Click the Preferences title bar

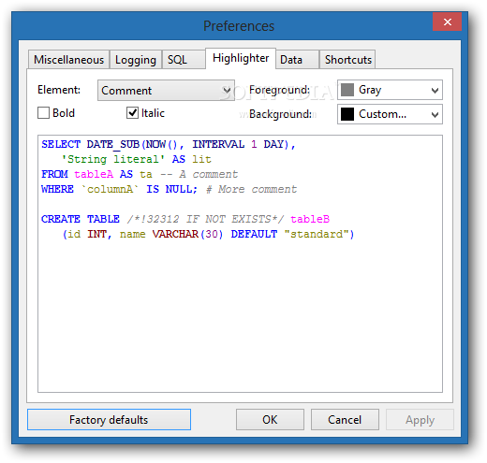(239, 26)
